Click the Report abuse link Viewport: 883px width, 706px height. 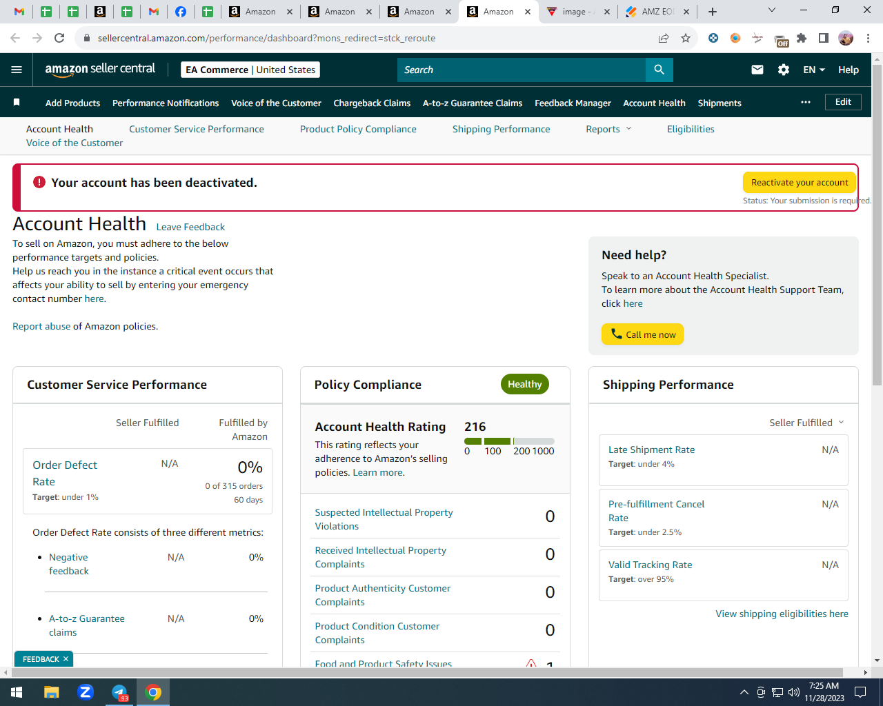pos(41,326)
